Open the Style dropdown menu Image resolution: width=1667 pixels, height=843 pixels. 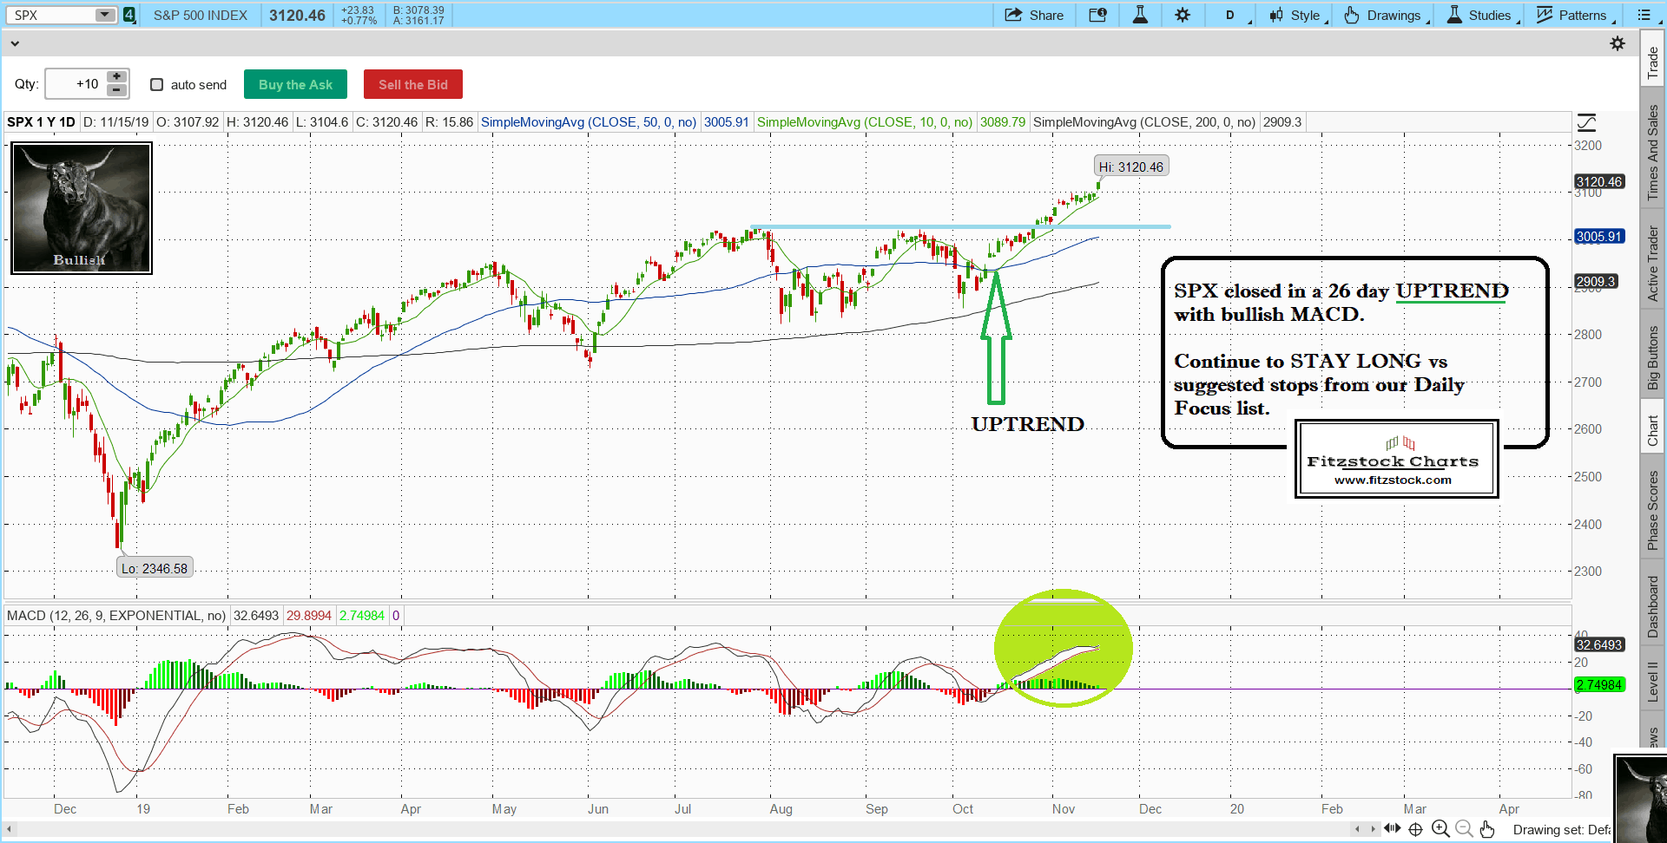[1298, 15]
